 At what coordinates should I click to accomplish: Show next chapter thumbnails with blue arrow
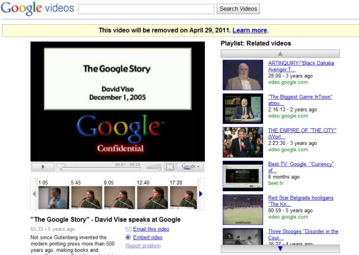[201, 194]
